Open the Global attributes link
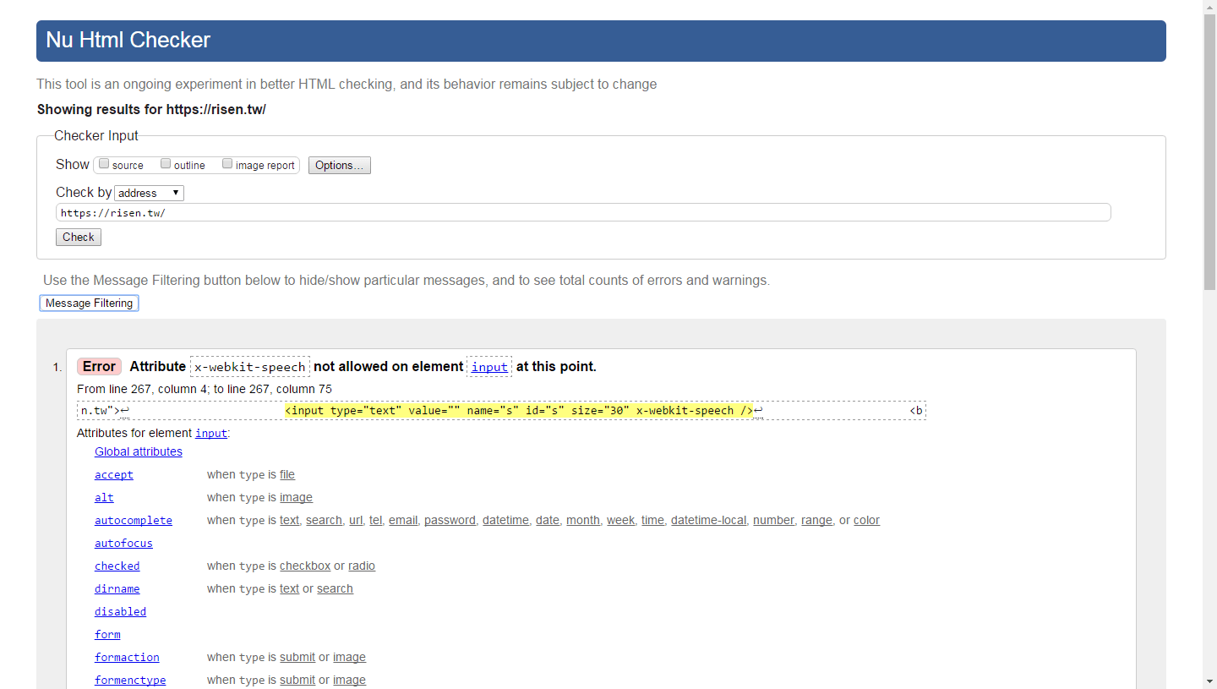 click(139, 451)
